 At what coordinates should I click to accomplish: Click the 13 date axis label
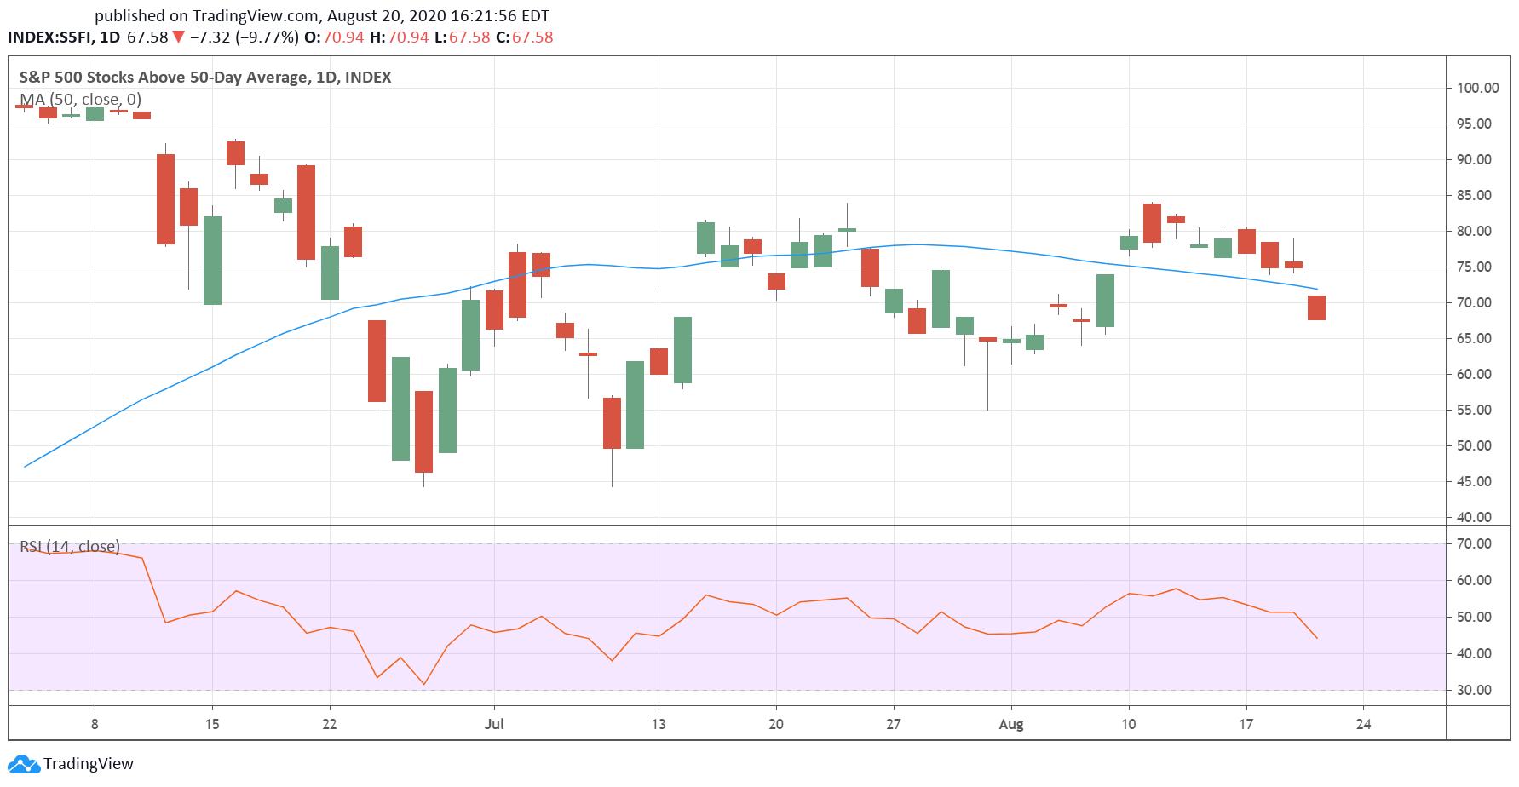click(659, 724)
